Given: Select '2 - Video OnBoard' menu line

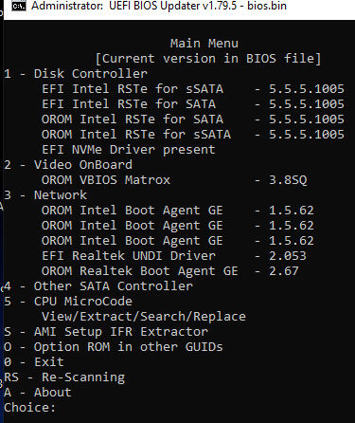Looking at the screenshot, I should [x=68, y=165].
